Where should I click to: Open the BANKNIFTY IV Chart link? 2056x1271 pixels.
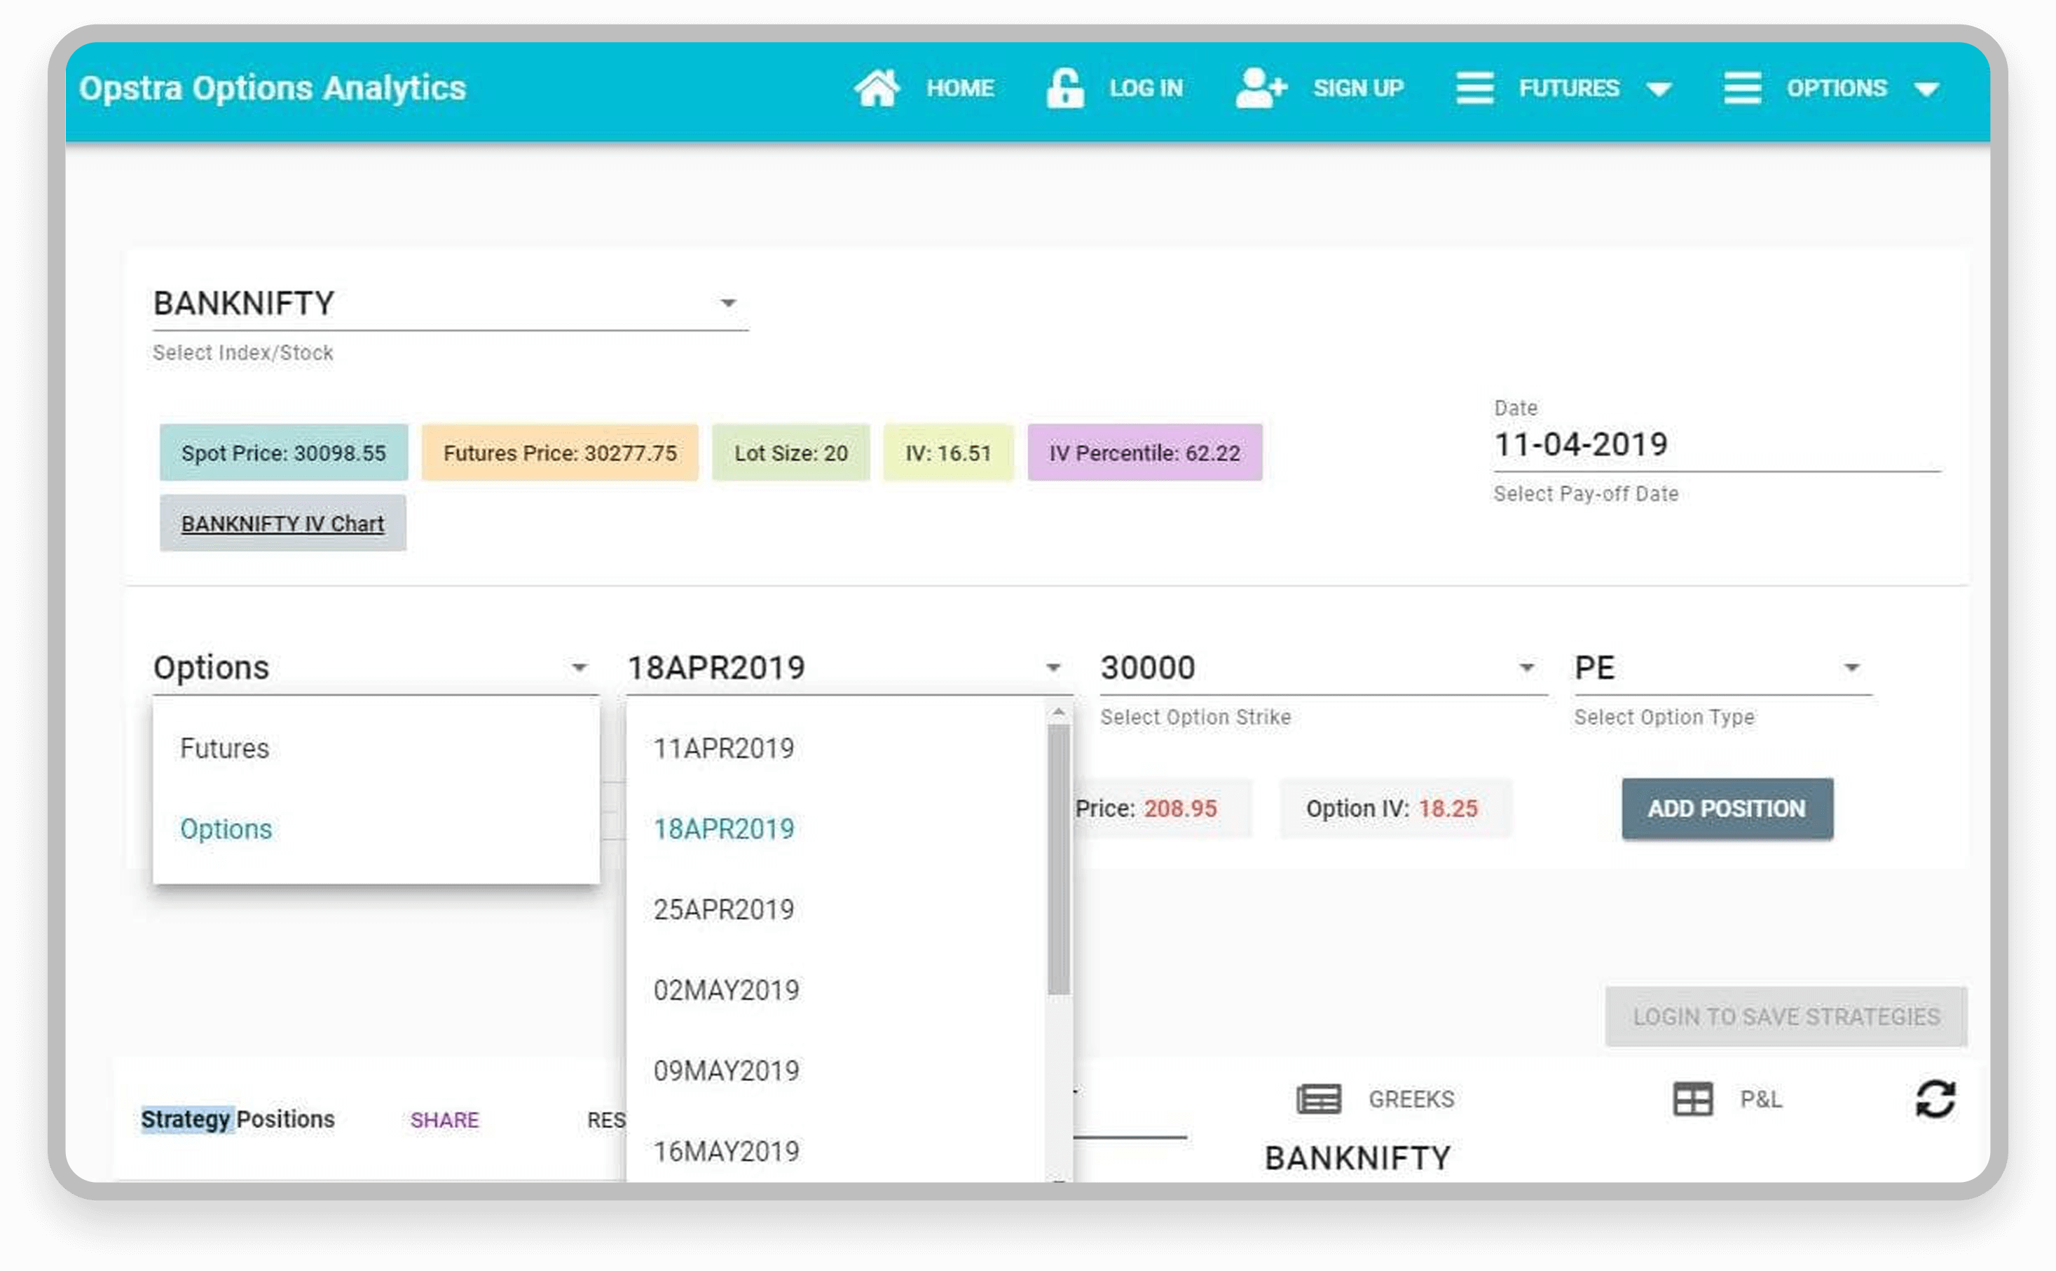click(282, 524)
